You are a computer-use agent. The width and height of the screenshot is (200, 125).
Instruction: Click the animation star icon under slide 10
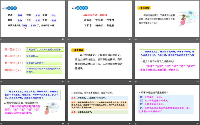(x=1, y=39)
